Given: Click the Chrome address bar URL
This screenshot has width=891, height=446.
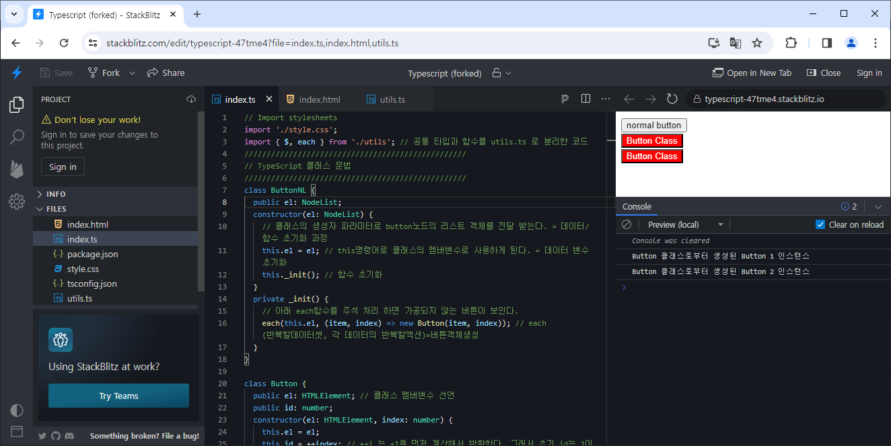Looking at the screenshot, I should coord(252,43).
